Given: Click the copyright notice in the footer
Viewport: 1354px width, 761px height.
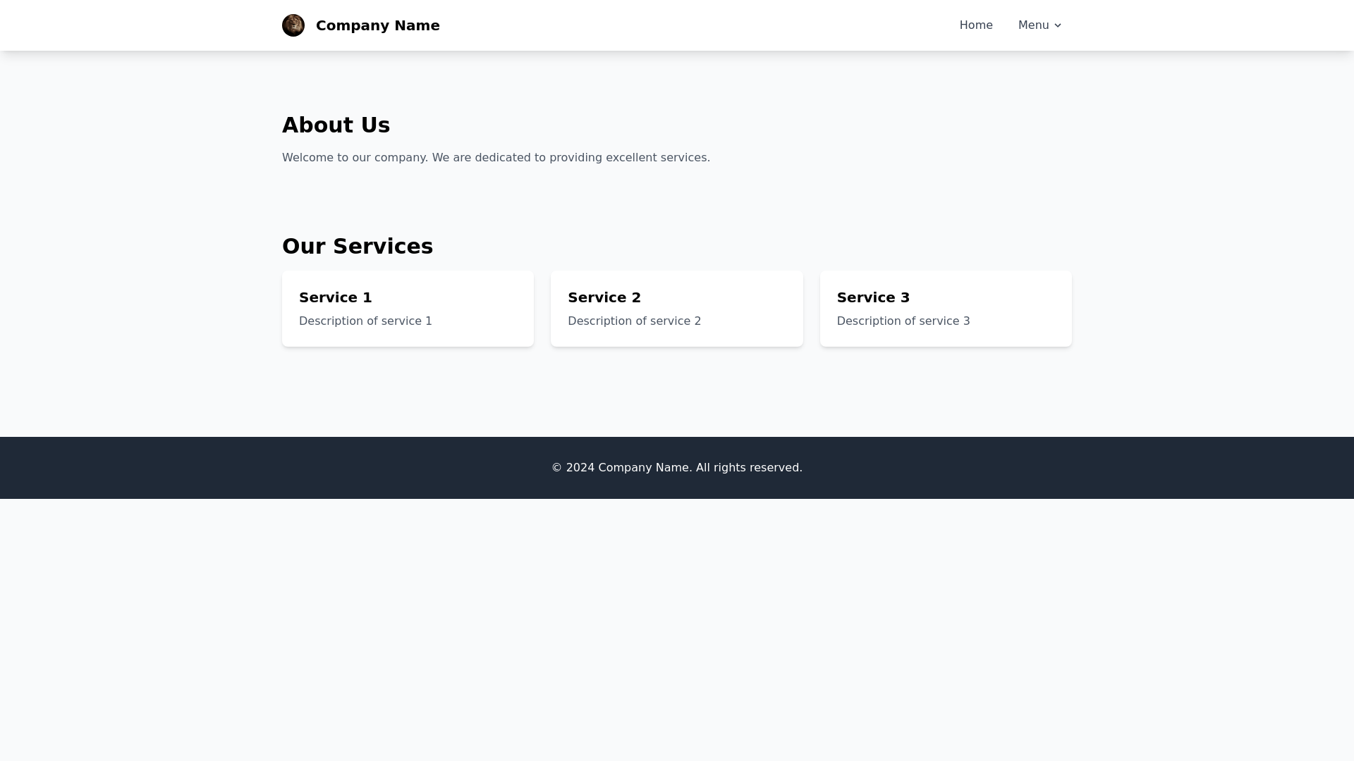Looking at the screenshot, I should (676, 467).
